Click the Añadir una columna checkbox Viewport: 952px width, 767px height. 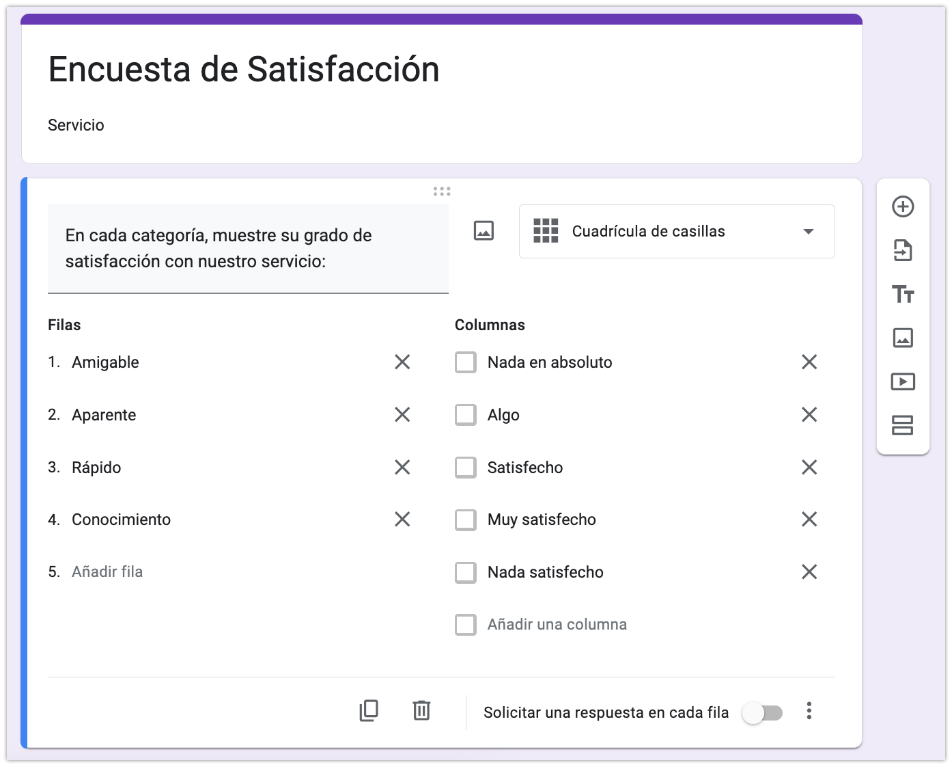[466, 625]
